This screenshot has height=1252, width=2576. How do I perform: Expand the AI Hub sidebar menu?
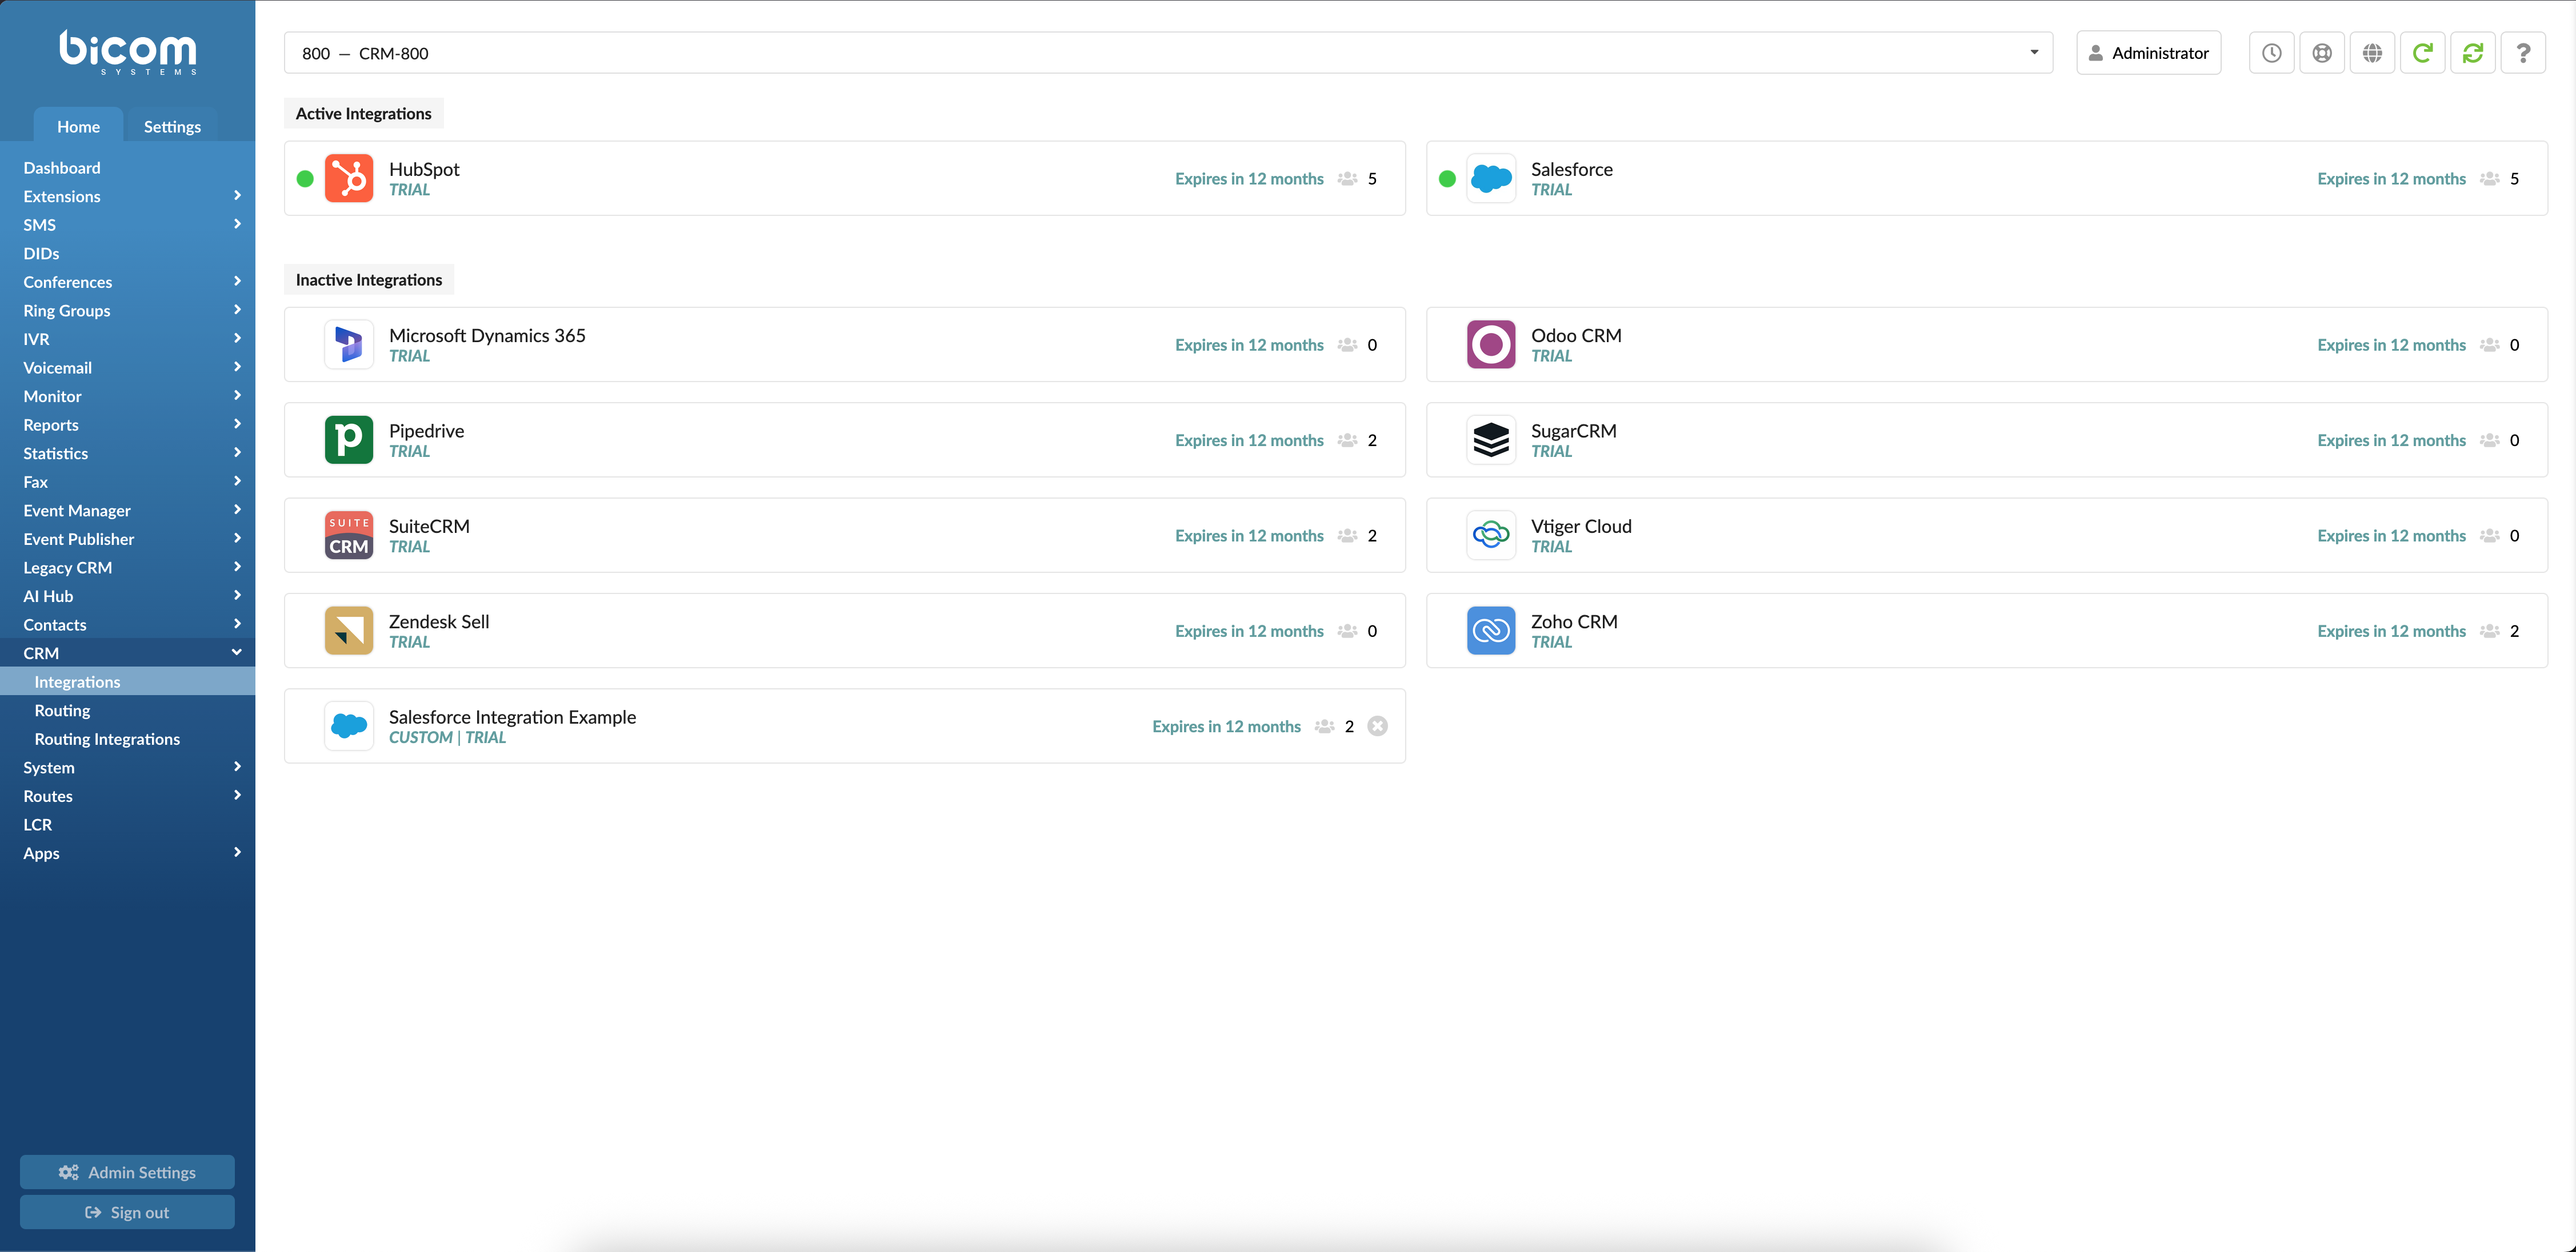click(128, 596)
